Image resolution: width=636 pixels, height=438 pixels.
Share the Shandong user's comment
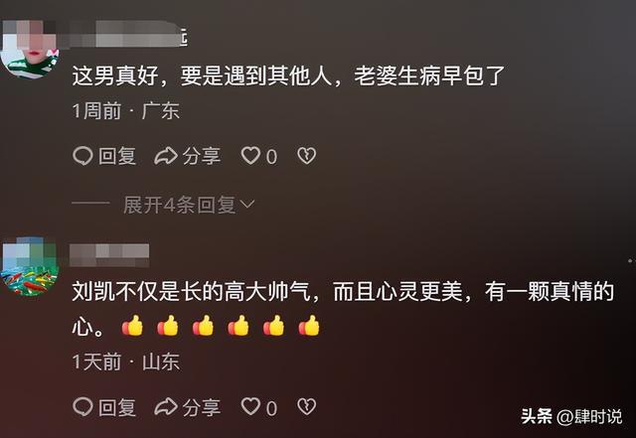pyautogui.click(x=188, y=407)
